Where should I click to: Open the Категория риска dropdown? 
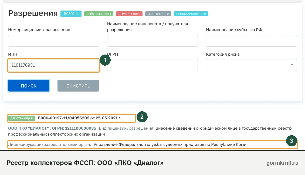pyautogui.click(x=251, y=65)
